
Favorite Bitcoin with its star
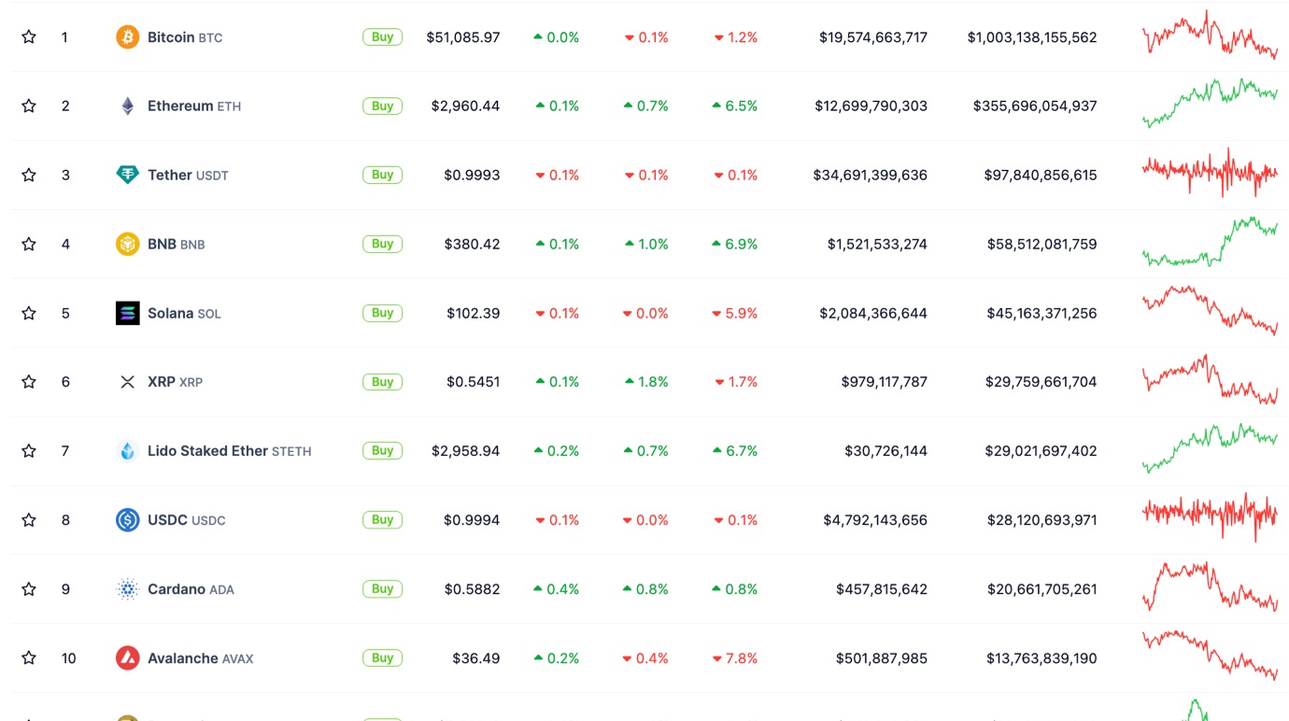click(x=29, y=37)
